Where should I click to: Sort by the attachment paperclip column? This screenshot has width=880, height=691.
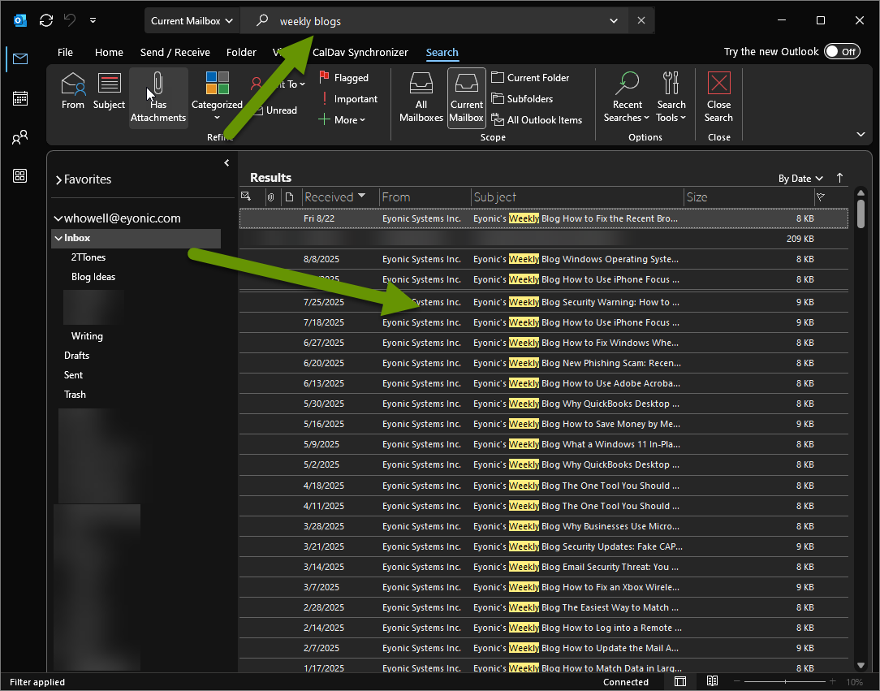coord(271,197)
